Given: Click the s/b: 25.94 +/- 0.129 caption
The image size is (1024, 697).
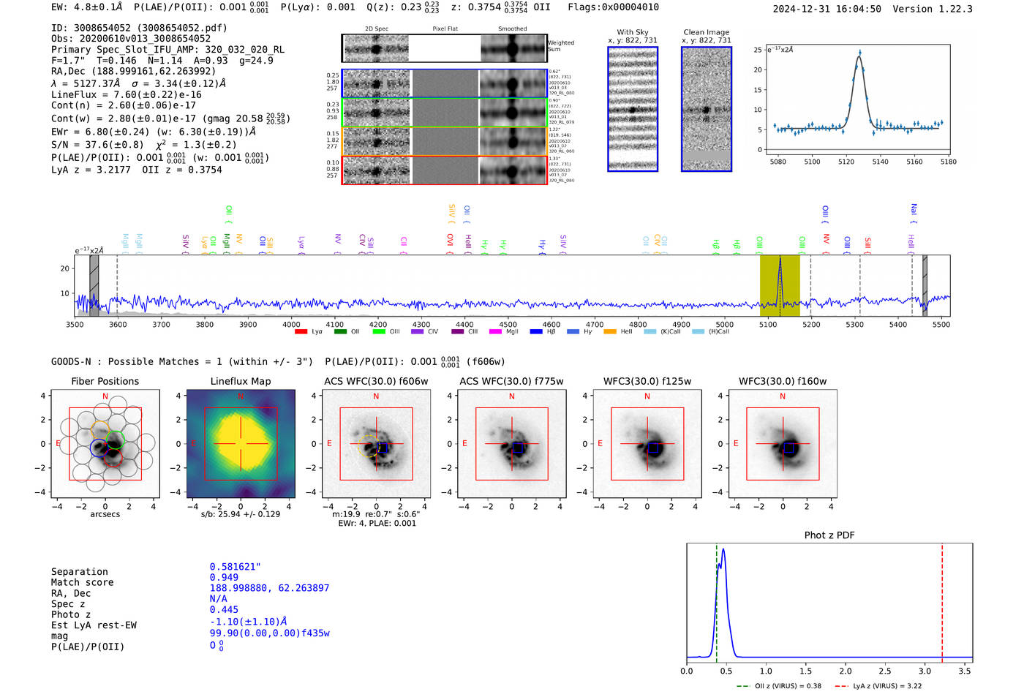Looking at the screenshot, I should (241, 514).
